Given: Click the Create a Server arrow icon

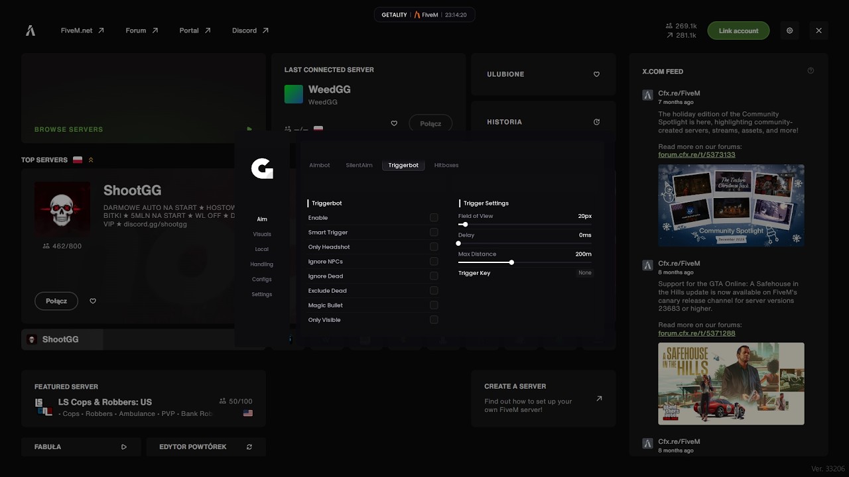Looking at the screenshot, I should click(599, 398).
